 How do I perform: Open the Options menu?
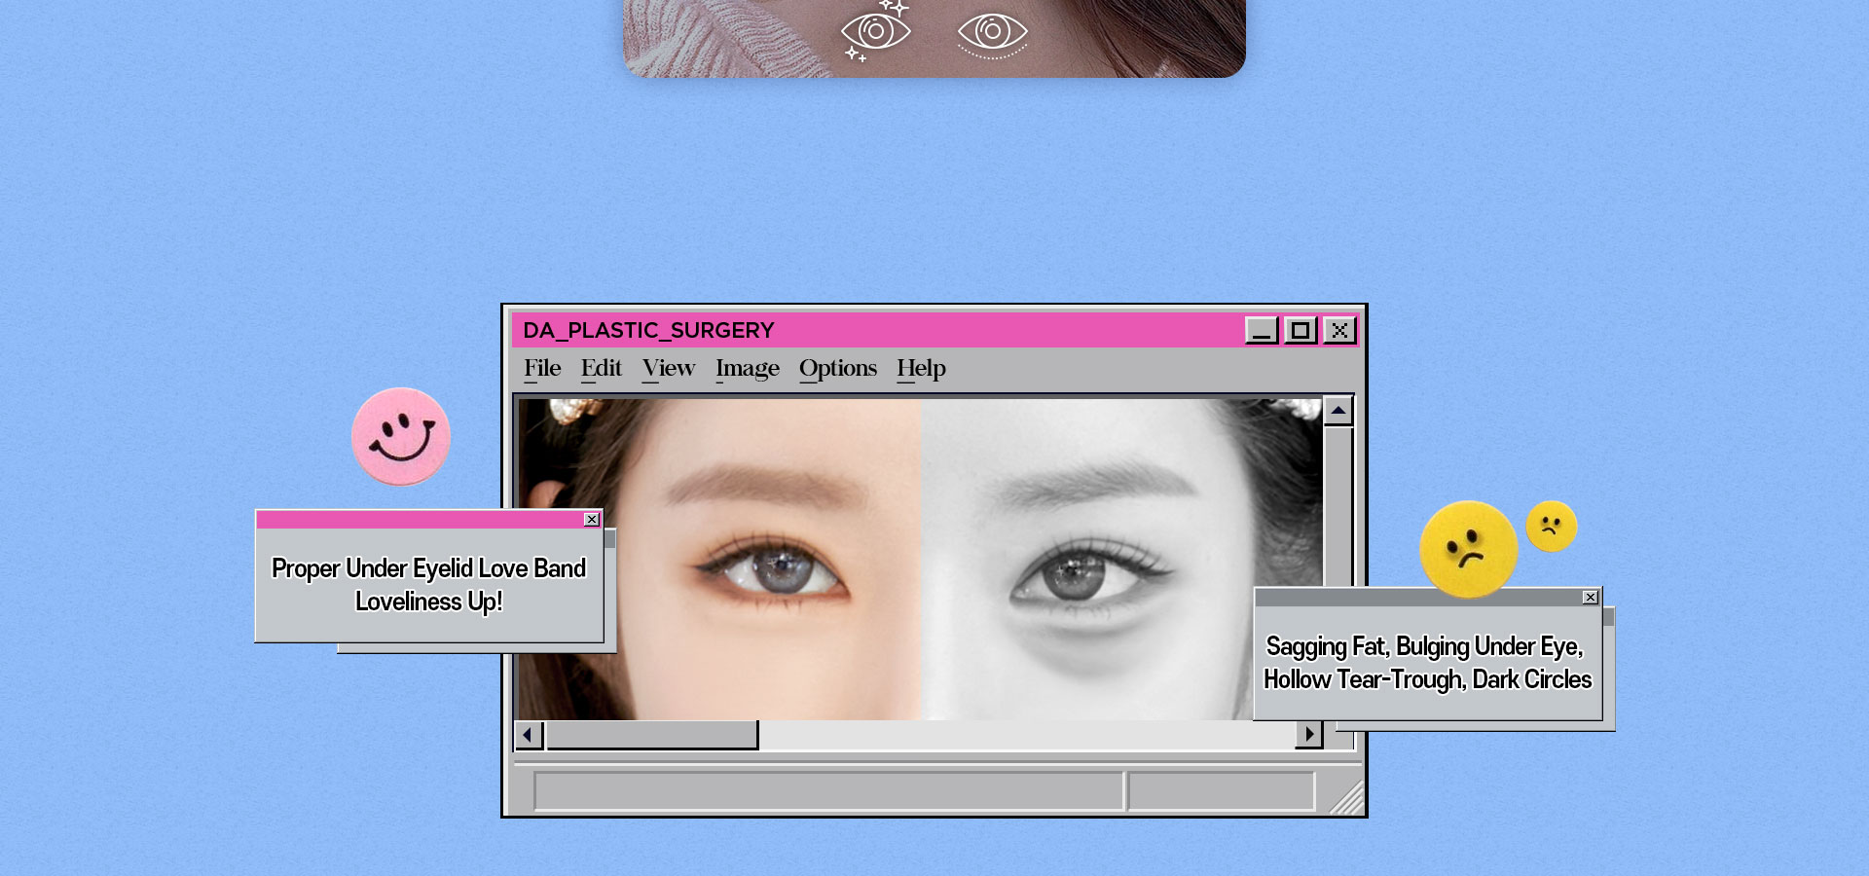(837, 369)
